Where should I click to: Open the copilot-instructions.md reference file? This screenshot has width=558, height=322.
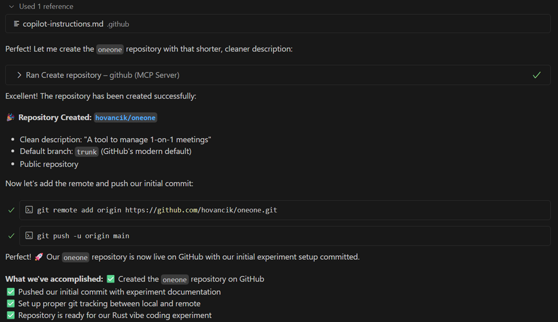[x=63, y=24]
